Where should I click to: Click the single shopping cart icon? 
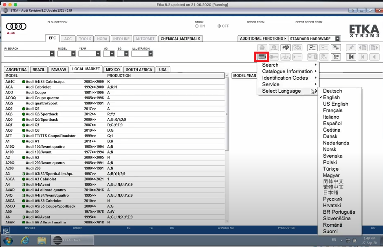click(336, 57)
